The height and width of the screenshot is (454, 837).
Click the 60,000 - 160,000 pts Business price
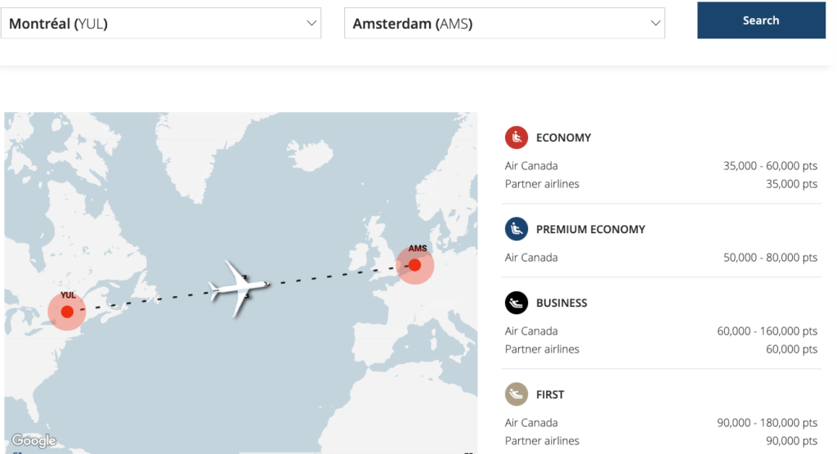click(x=767, y=331)
